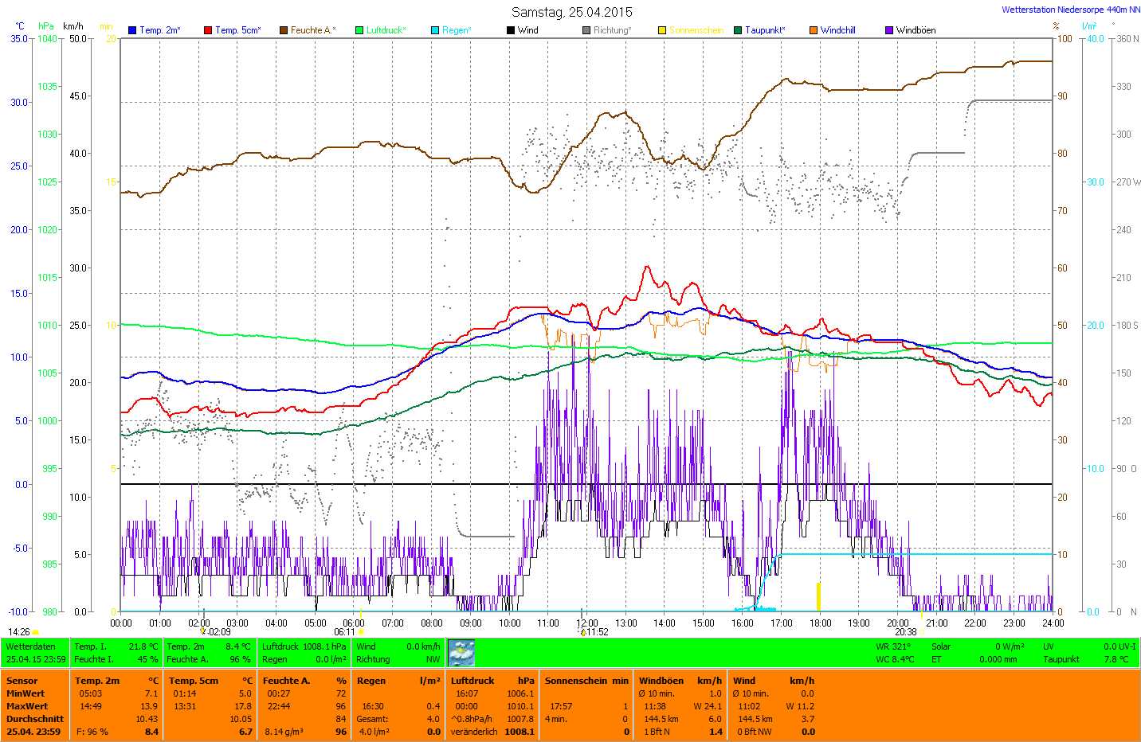
Task: Click the blue Temp. 2m legend square
Action: 132,30
